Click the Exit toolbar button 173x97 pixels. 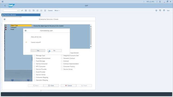[x=168, y=11]
